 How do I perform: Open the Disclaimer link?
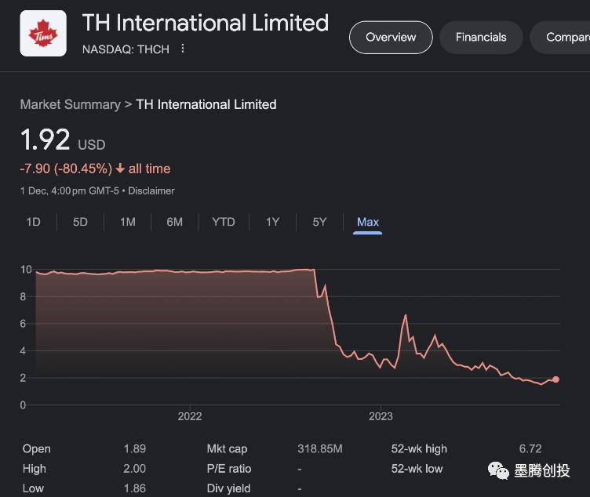(x=151, y=190)
